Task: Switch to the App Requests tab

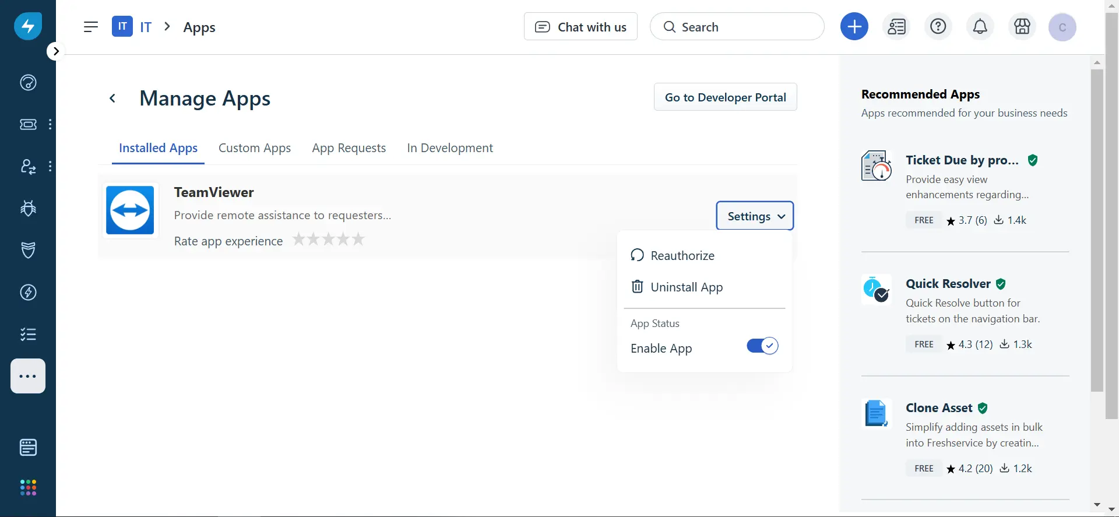Action: pyautogui.click(x=349, y=148)
